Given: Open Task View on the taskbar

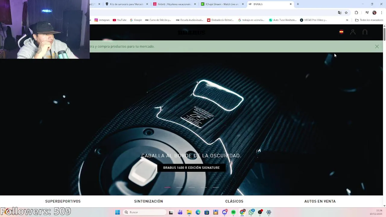Looking at the screenshot, I should pos(171,212).
